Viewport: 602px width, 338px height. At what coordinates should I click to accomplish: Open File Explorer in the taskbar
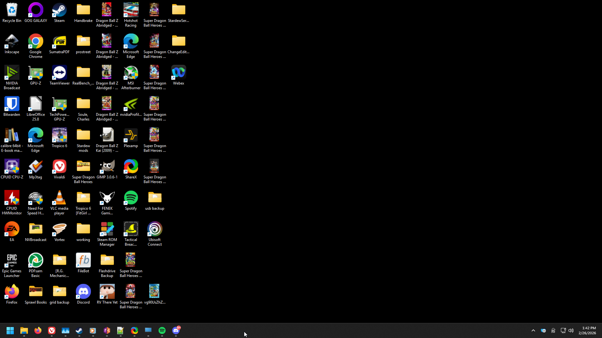(x=24, y=330)
